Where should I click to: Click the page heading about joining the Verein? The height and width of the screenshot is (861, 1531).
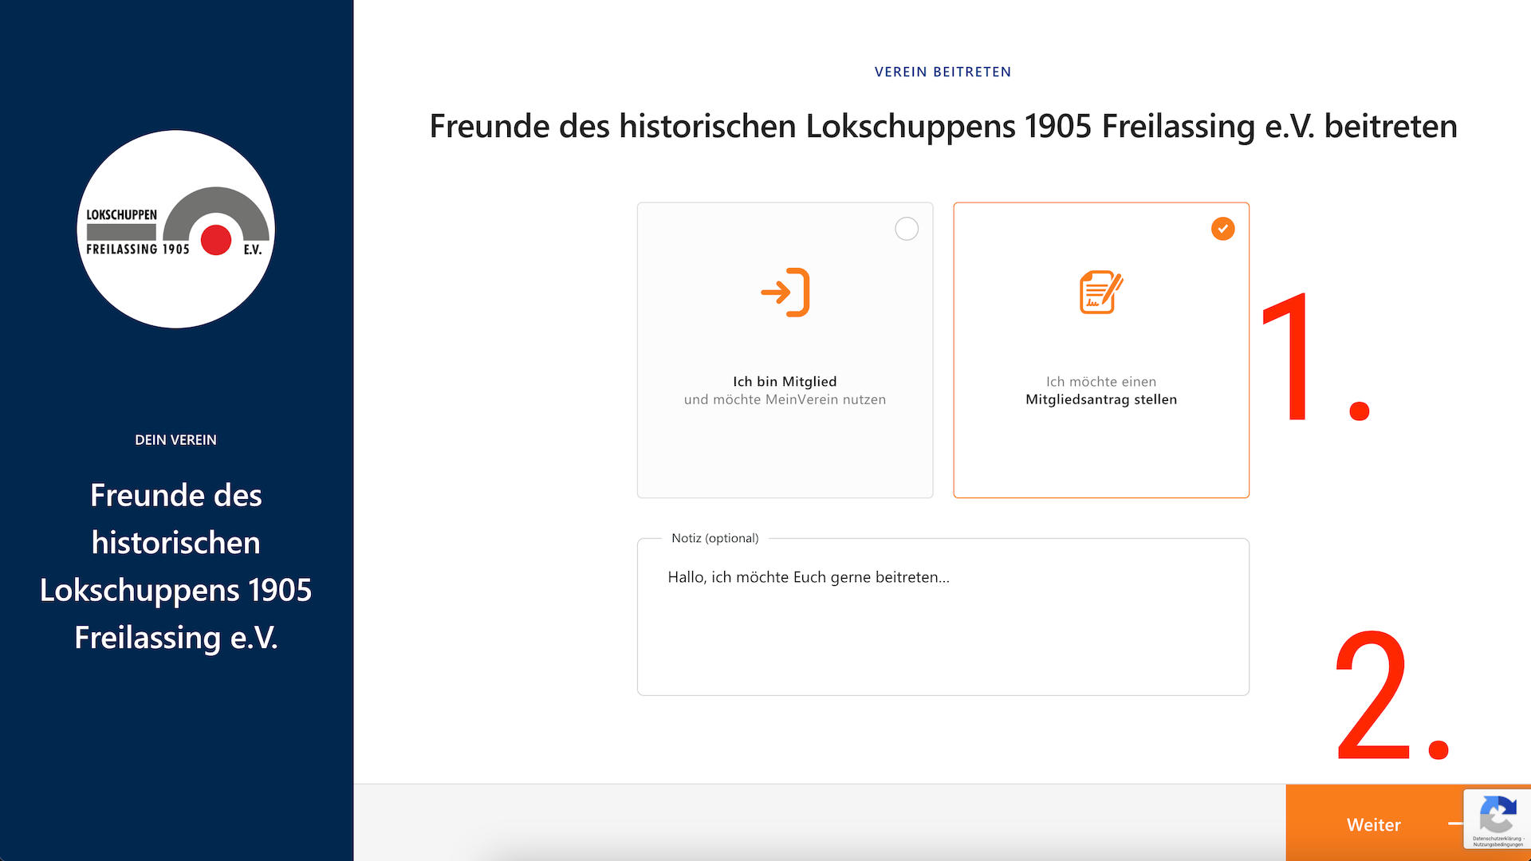point(943,126)
